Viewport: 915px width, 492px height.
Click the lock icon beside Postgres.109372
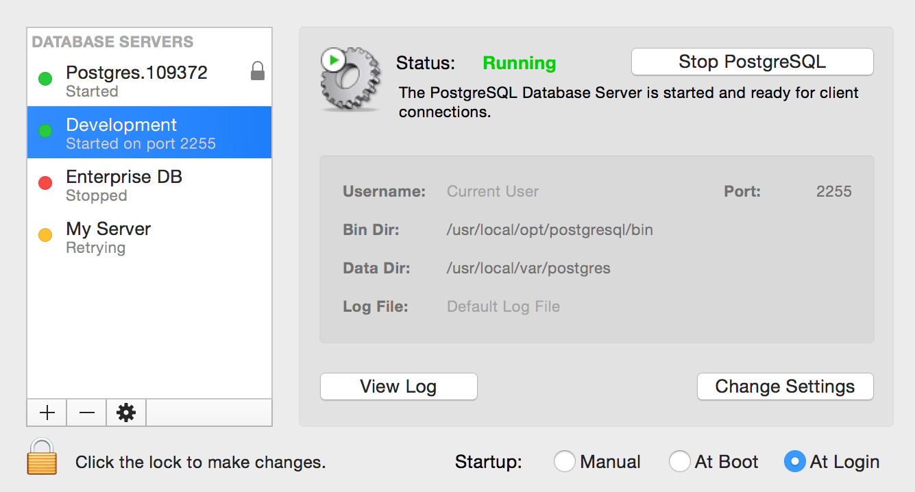coord(257,70)
